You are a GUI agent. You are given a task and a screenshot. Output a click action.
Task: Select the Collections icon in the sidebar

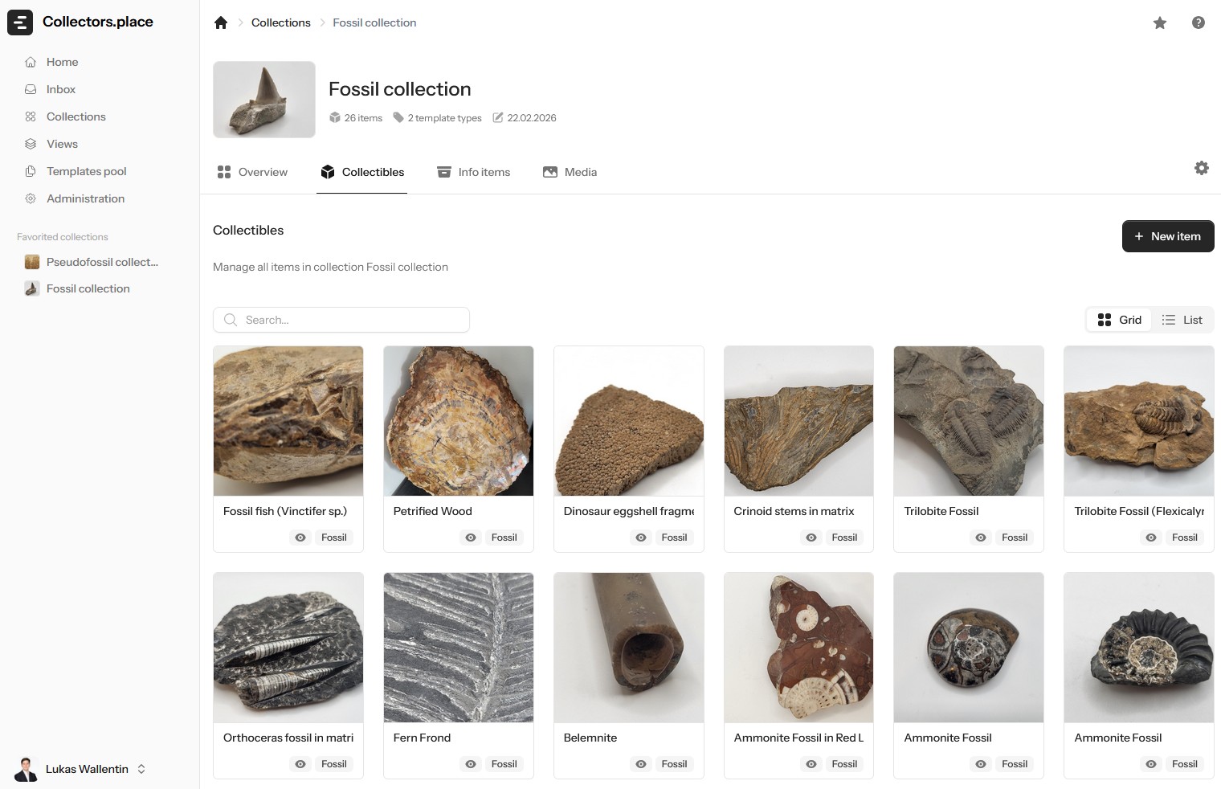(31, 117)
